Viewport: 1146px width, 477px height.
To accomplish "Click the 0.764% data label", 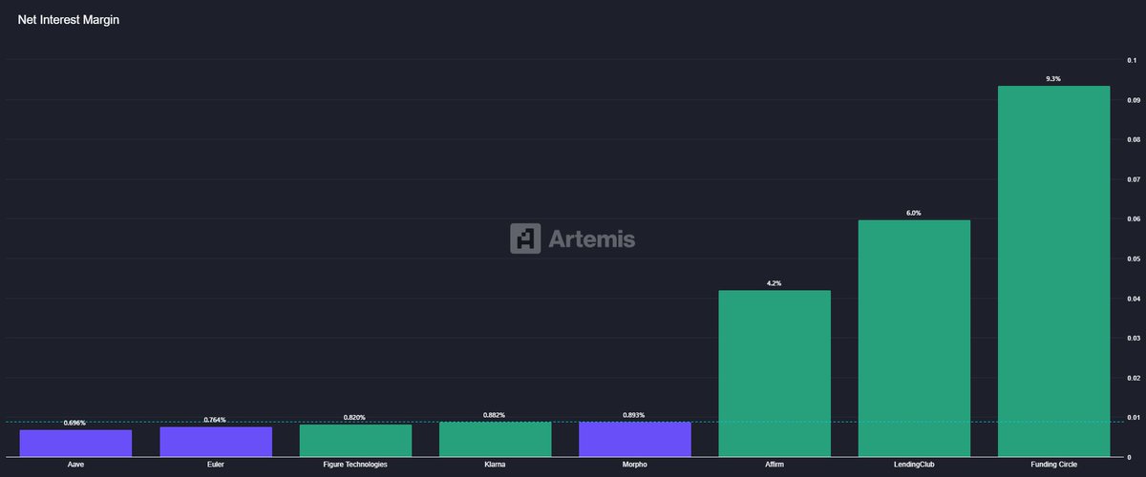I will tap(216, 420).
